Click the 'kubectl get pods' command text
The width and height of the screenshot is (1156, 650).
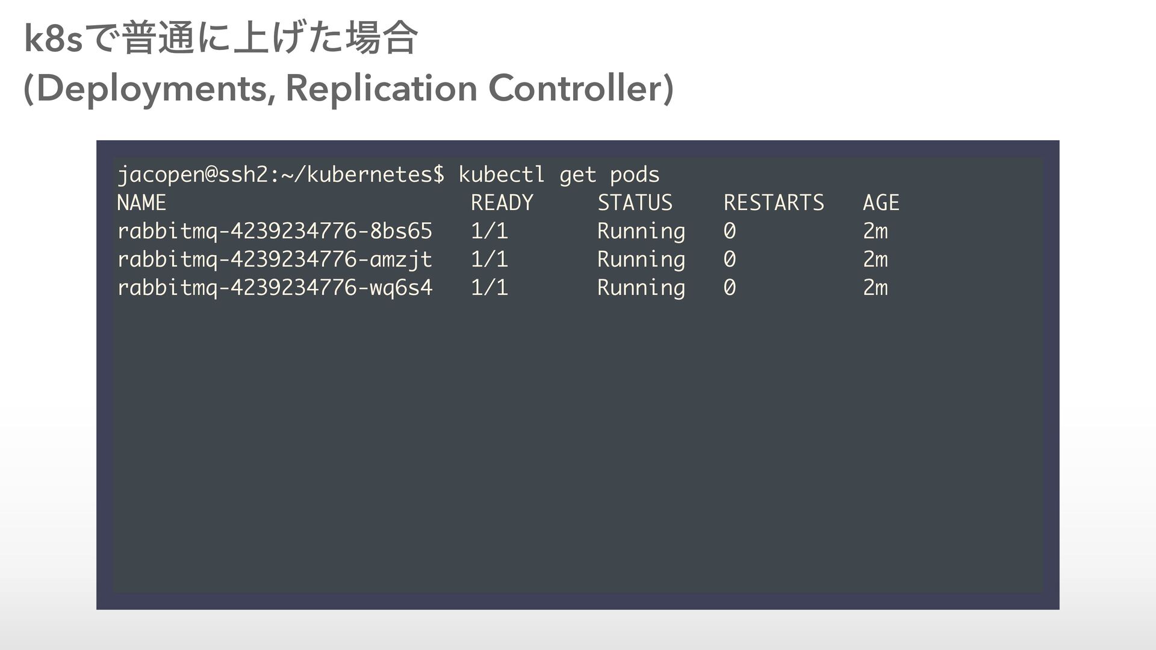click(x=559, y=175)
